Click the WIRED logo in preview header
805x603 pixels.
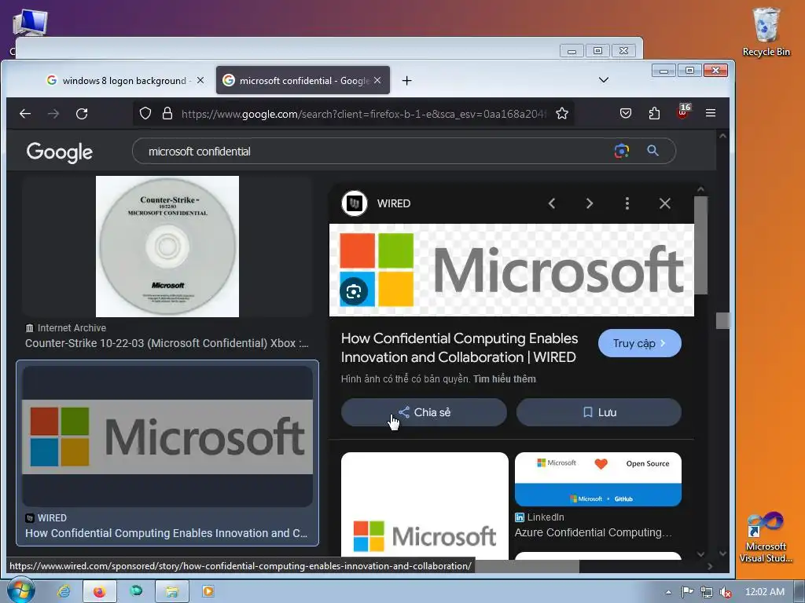(355, 203)
